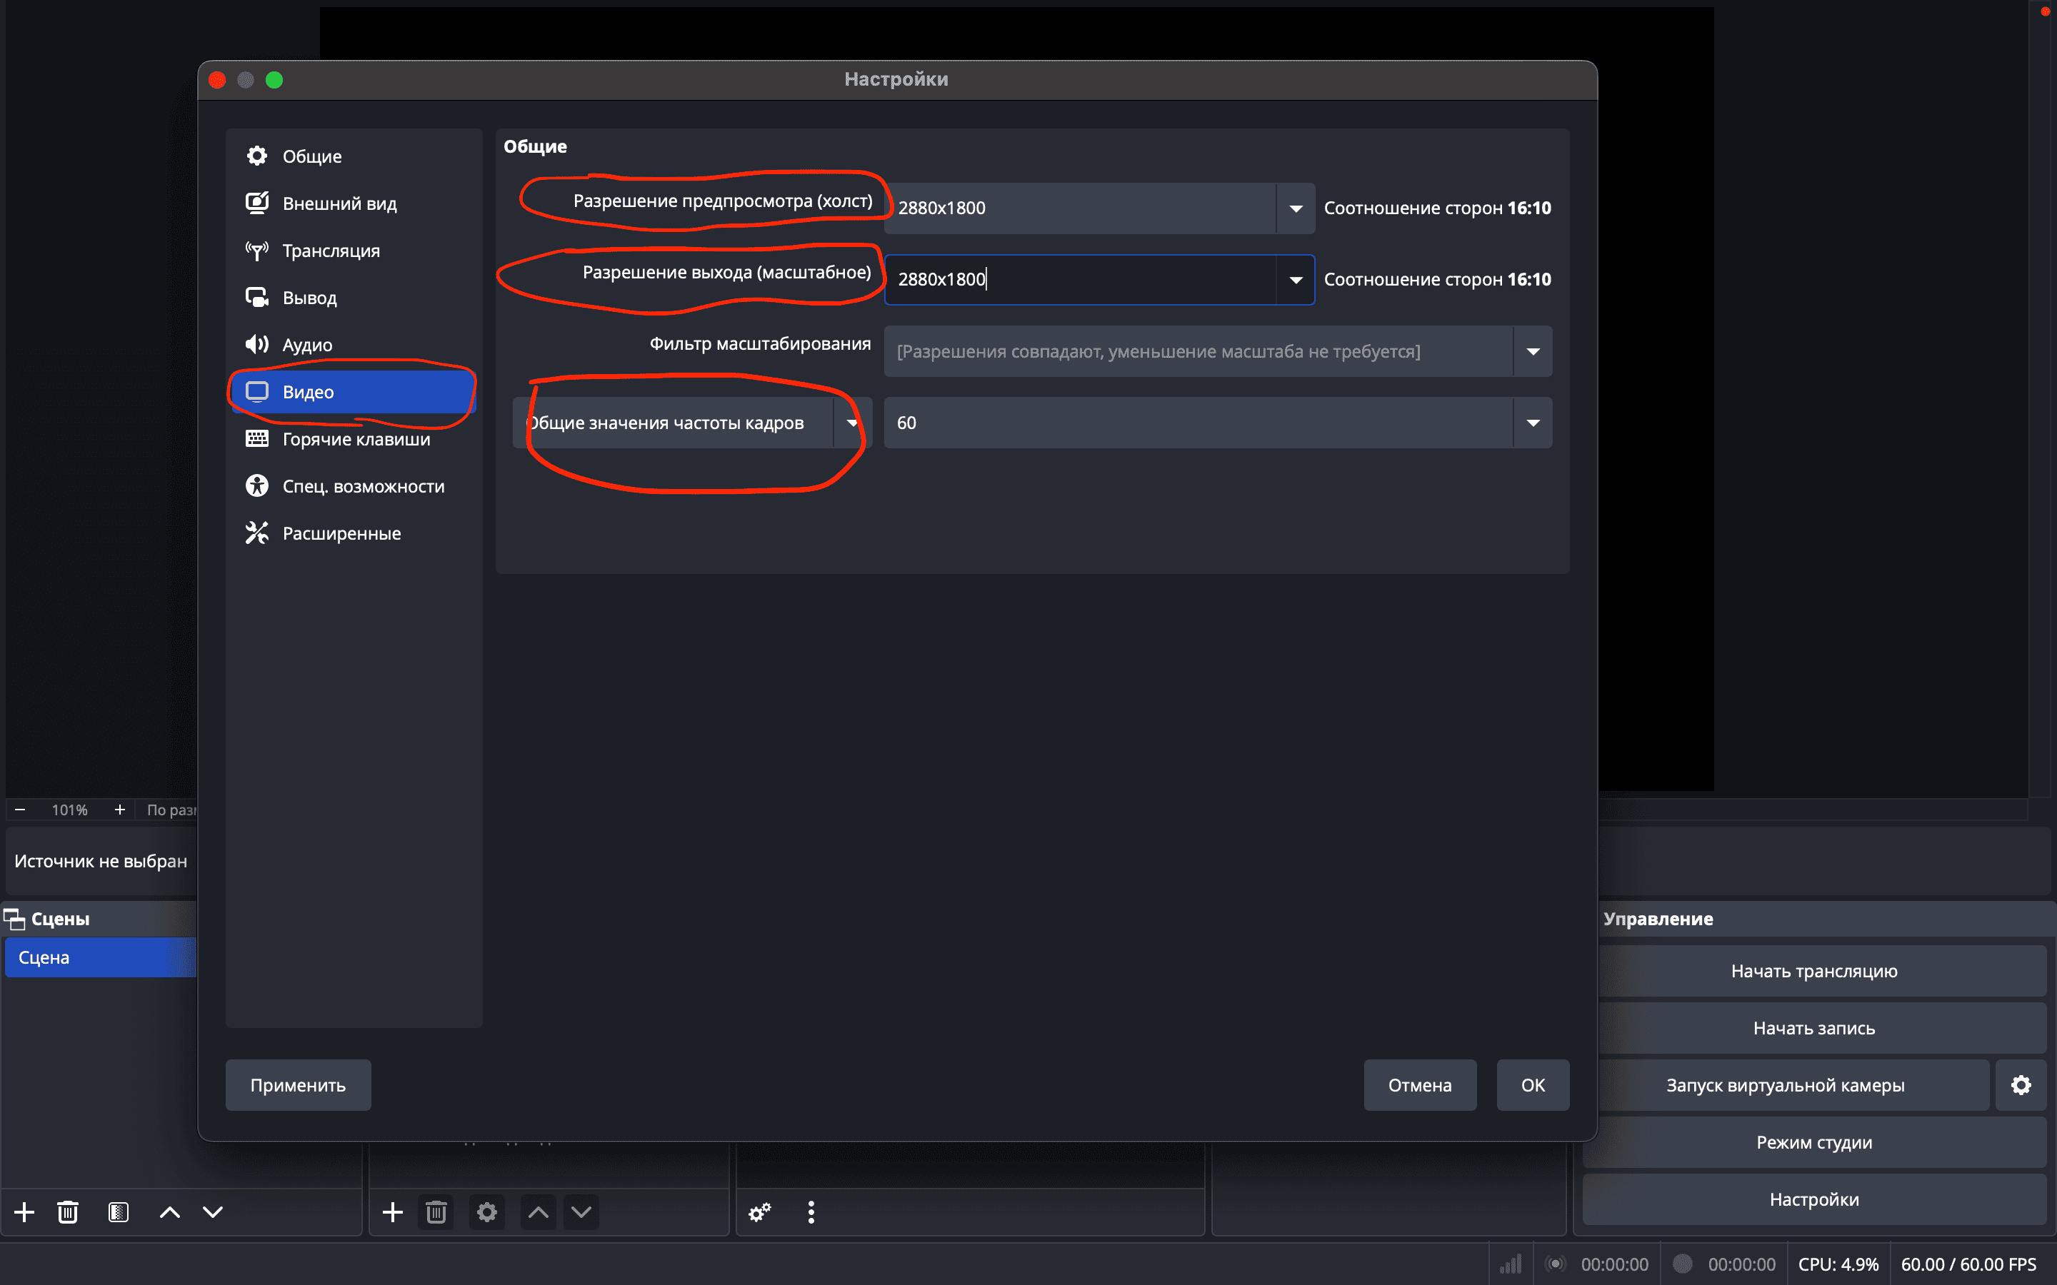Expand the 60 FPS value dropdown
This screenshot has width=2057, height=1285.
(1533, 423)
